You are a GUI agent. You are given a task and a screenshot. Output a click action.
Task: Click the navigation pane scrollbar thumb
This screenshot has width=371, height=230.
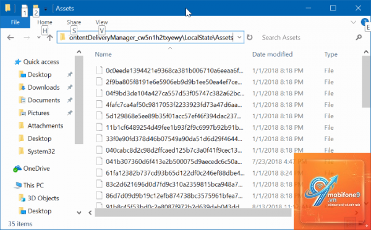(79, 100)
